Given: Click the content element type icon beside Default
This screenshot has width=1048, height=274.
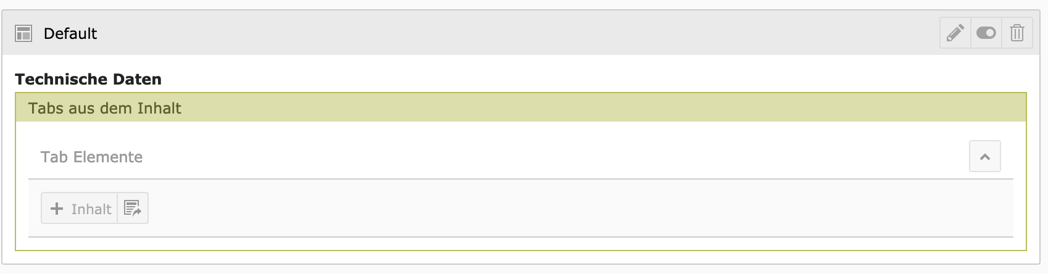Looking at the screenshot, I should 23,33.
